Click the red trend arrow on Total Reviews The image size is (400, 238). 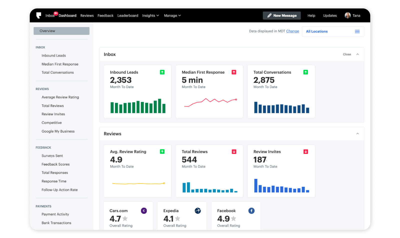coord(234,151)
